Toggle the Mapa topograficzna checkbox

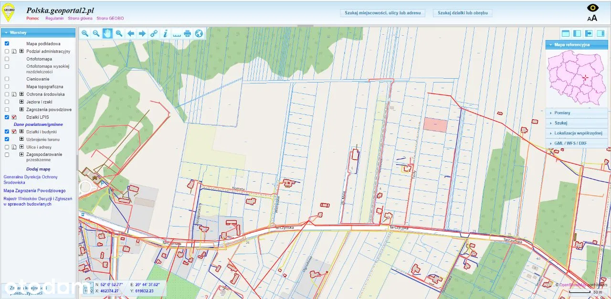pyautogui.click(x=7, y=86)
